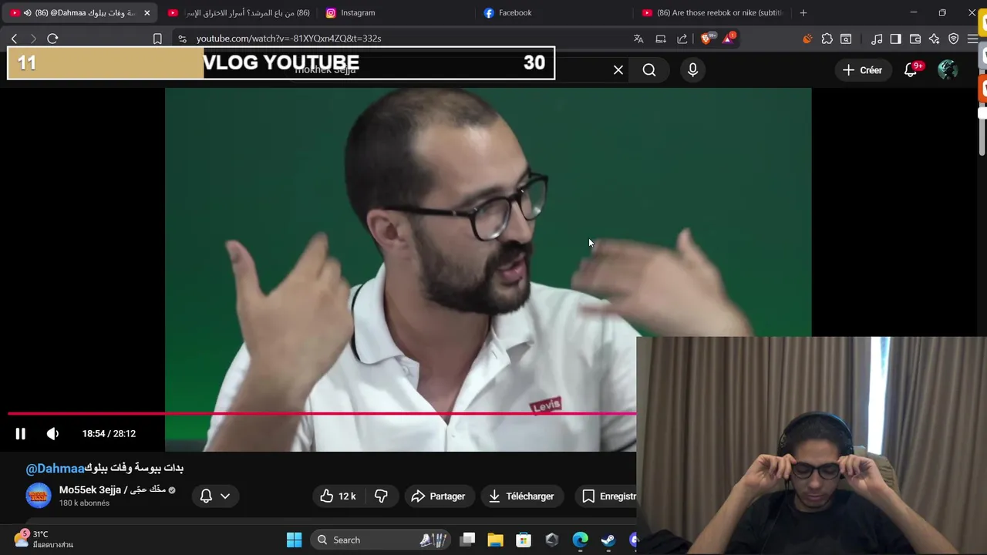
Task: Share the page via address bar share icon
Action: coord(682,39)
